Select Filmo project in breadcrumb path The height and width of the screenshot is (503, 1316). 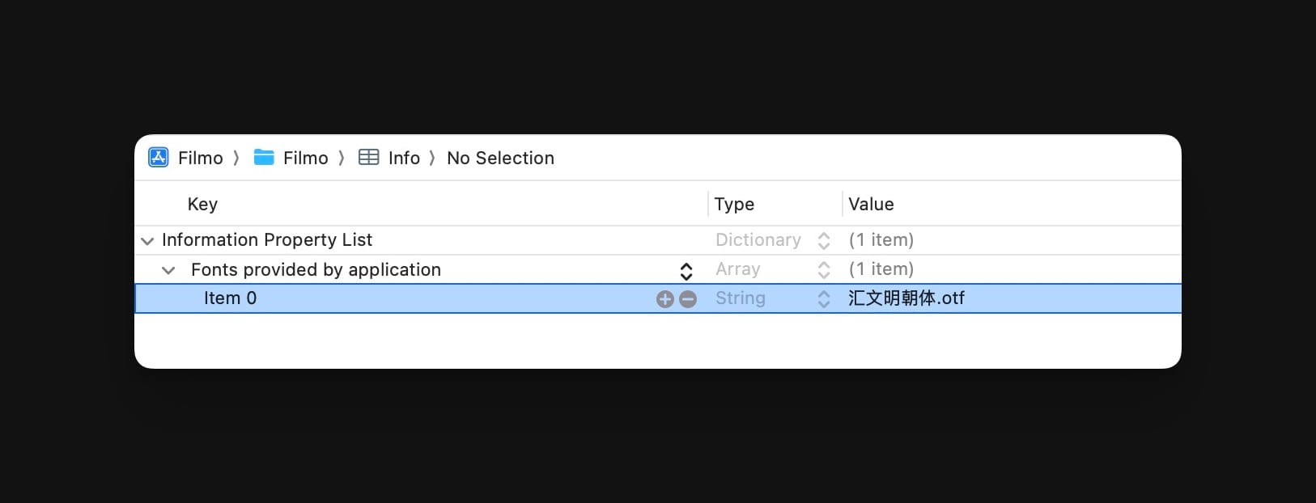tap(201, 158)
